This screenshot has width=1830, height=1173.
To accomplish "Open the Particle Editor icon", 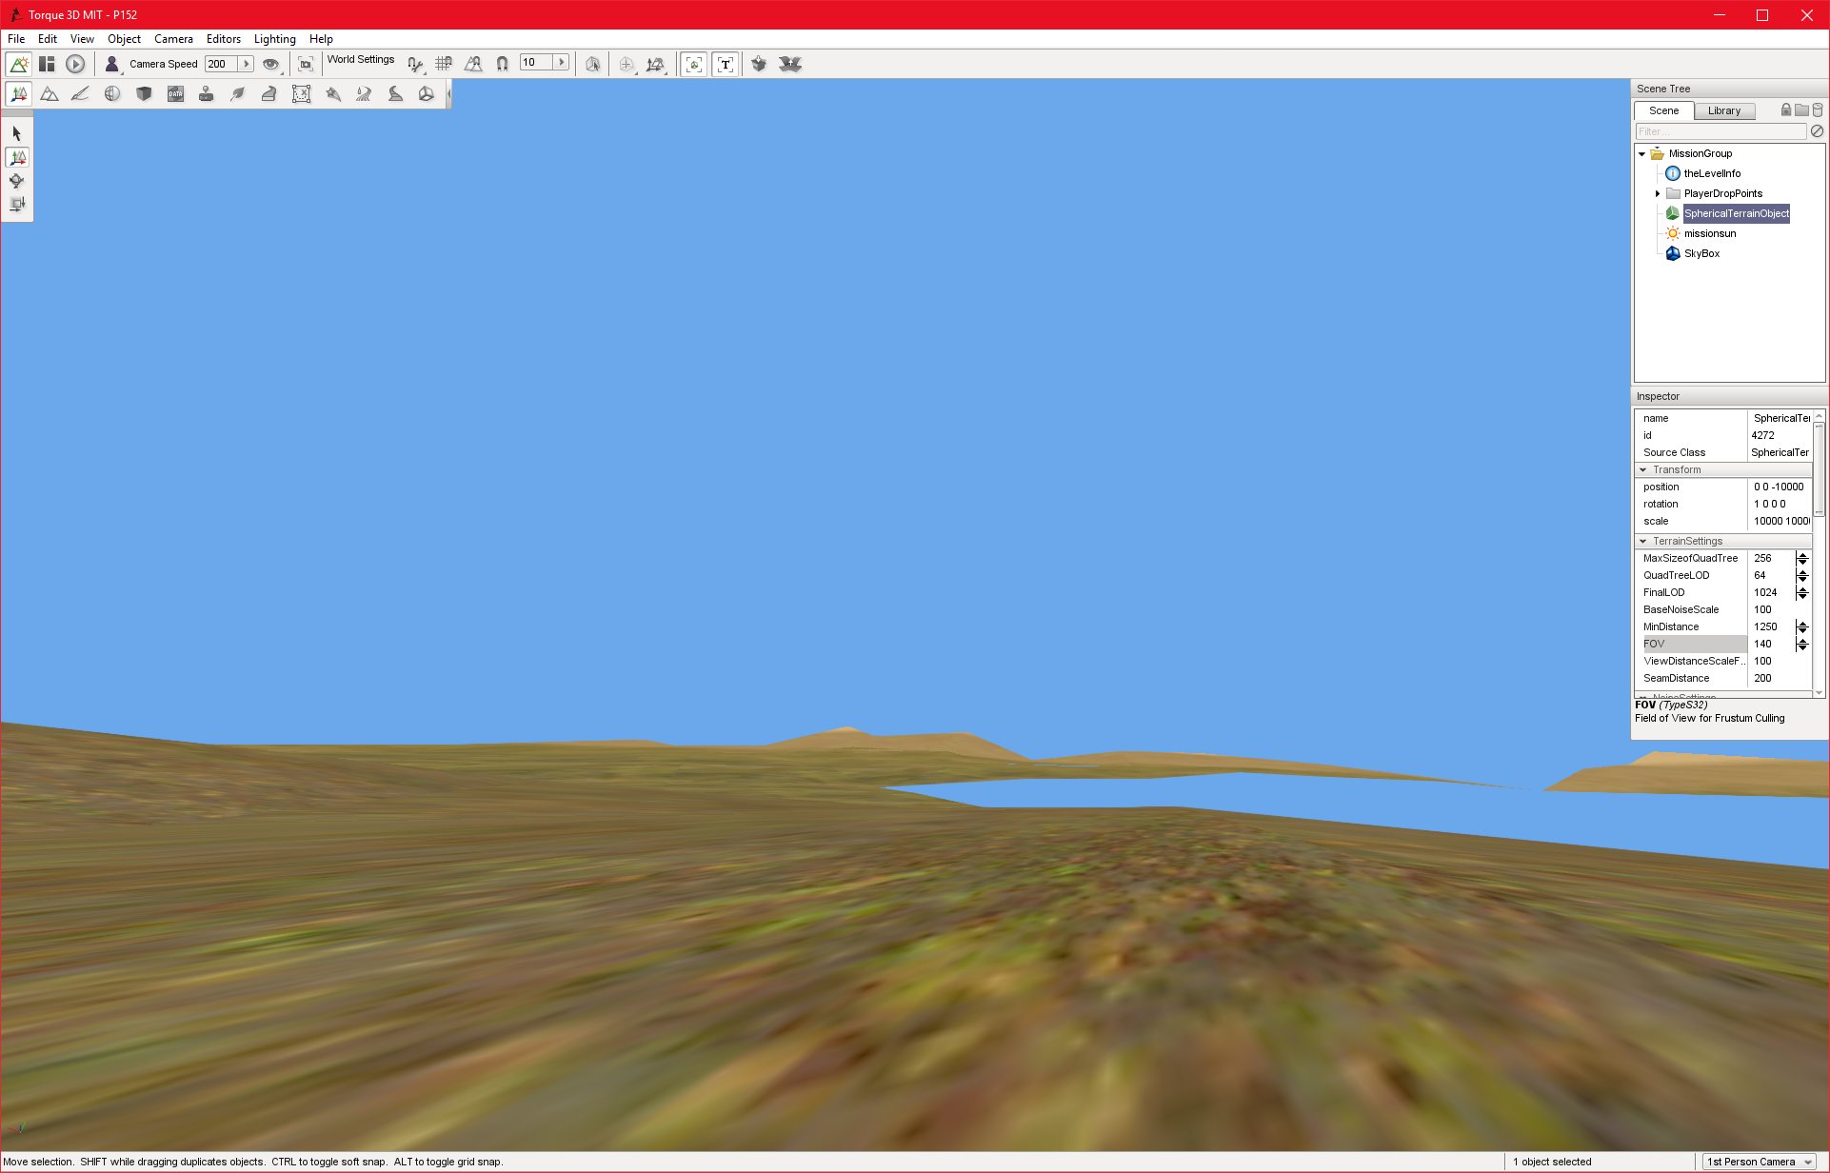I will [332, 93].
